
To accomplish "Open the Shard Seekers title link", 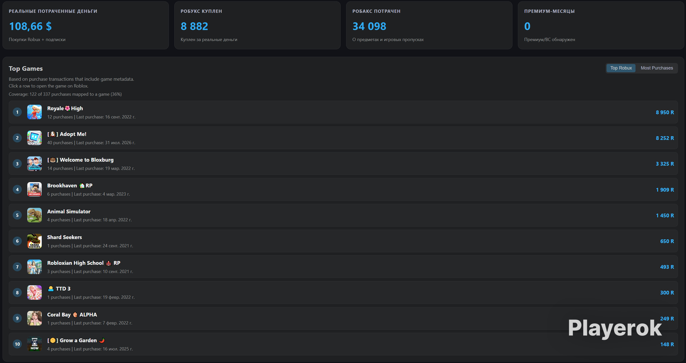I will pyautogui.click(x=65, y=237).
